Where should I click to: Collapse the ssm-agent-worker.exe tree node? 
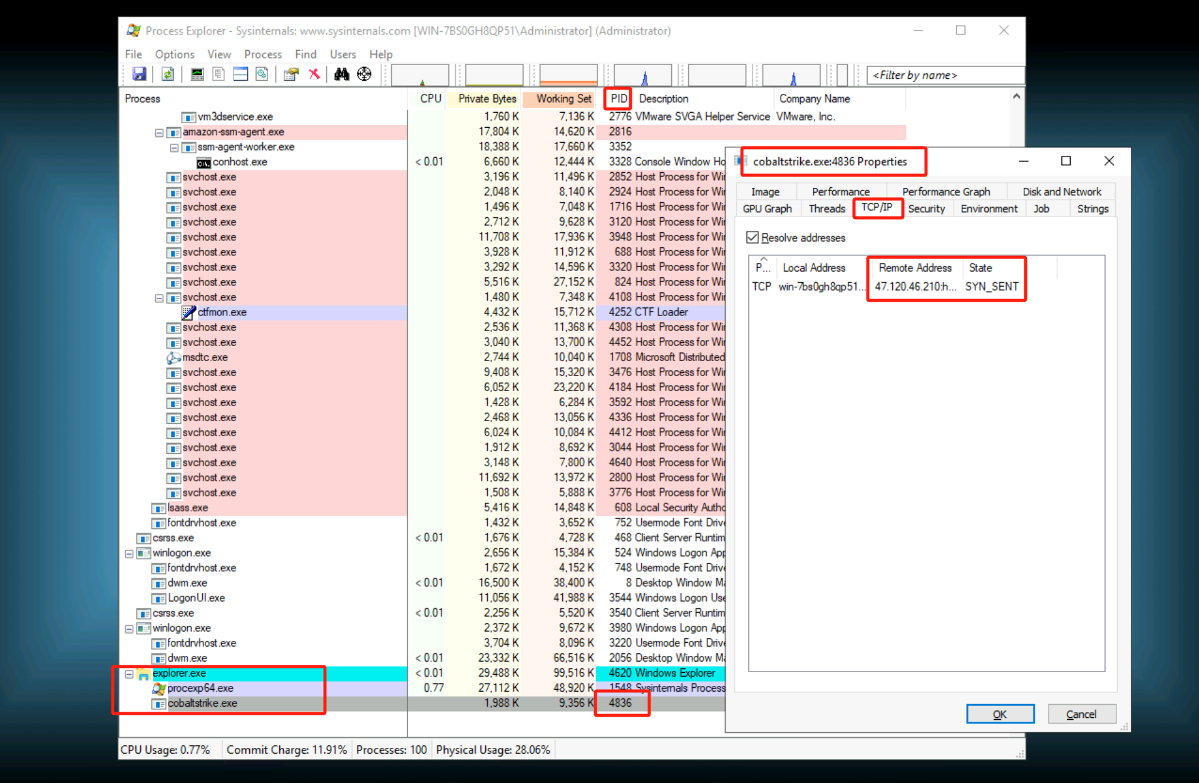174,148
